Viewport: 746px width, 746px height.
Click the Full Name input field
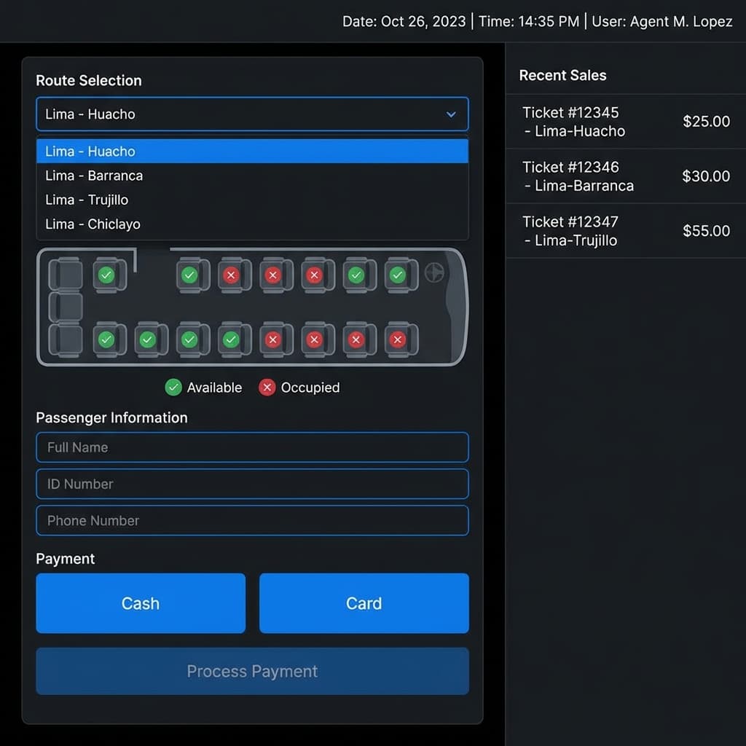coord(252,447)
